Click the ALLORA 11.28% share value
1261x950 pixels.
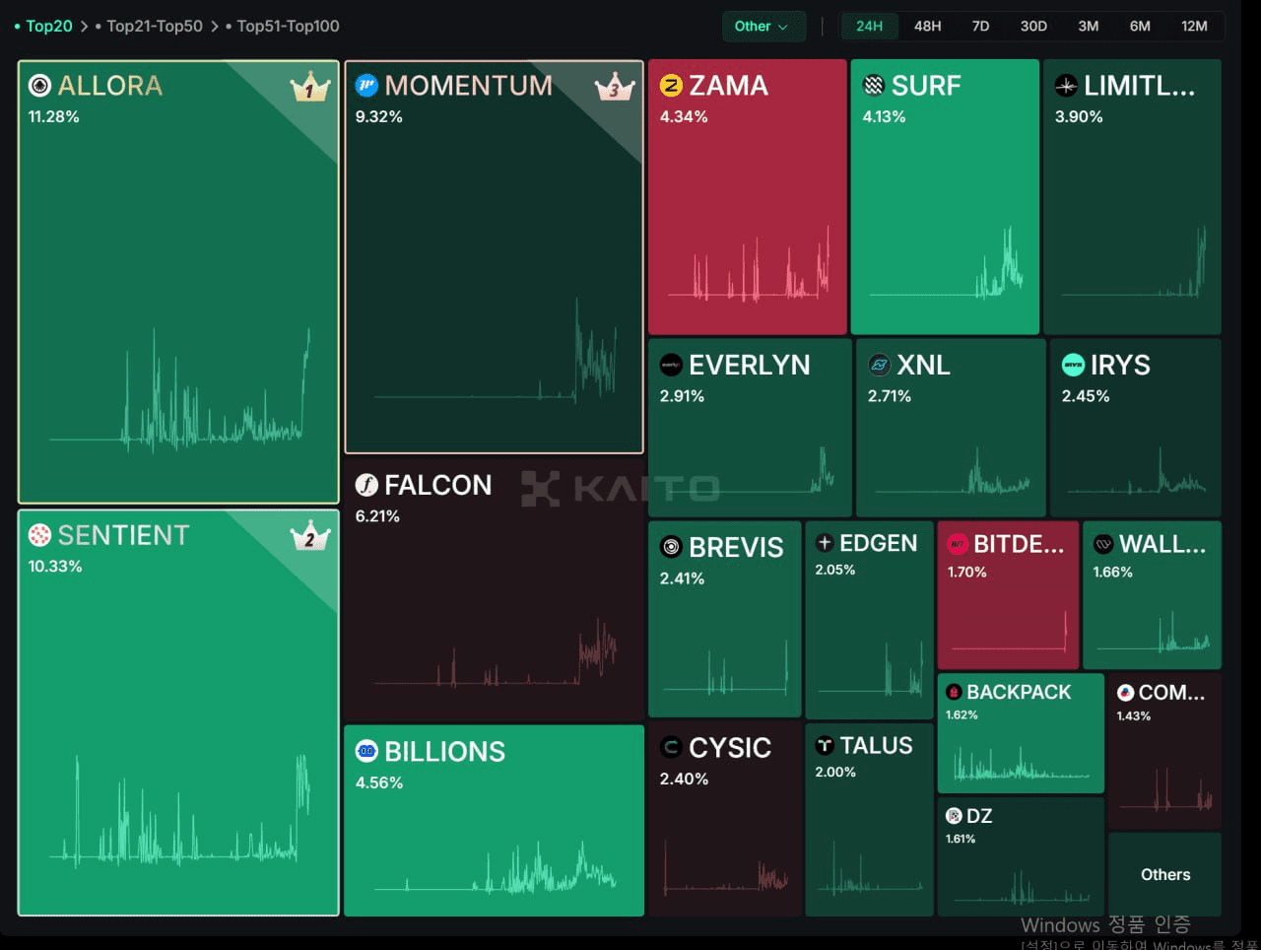tap(53, 116)
